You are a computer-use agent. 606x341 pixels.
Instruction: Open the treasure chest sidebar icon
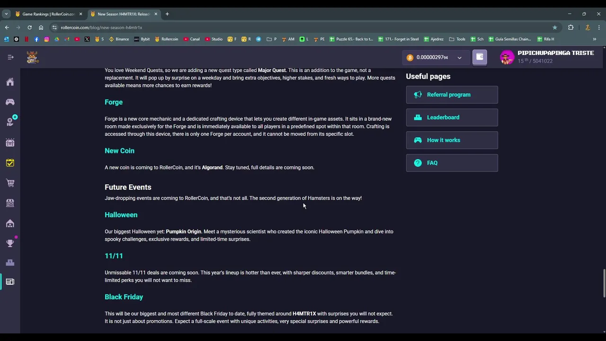pos(10,143)
